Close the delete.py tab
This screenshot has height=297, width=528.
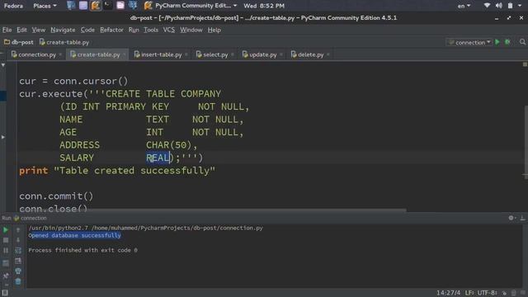click(x=328, y=54)
